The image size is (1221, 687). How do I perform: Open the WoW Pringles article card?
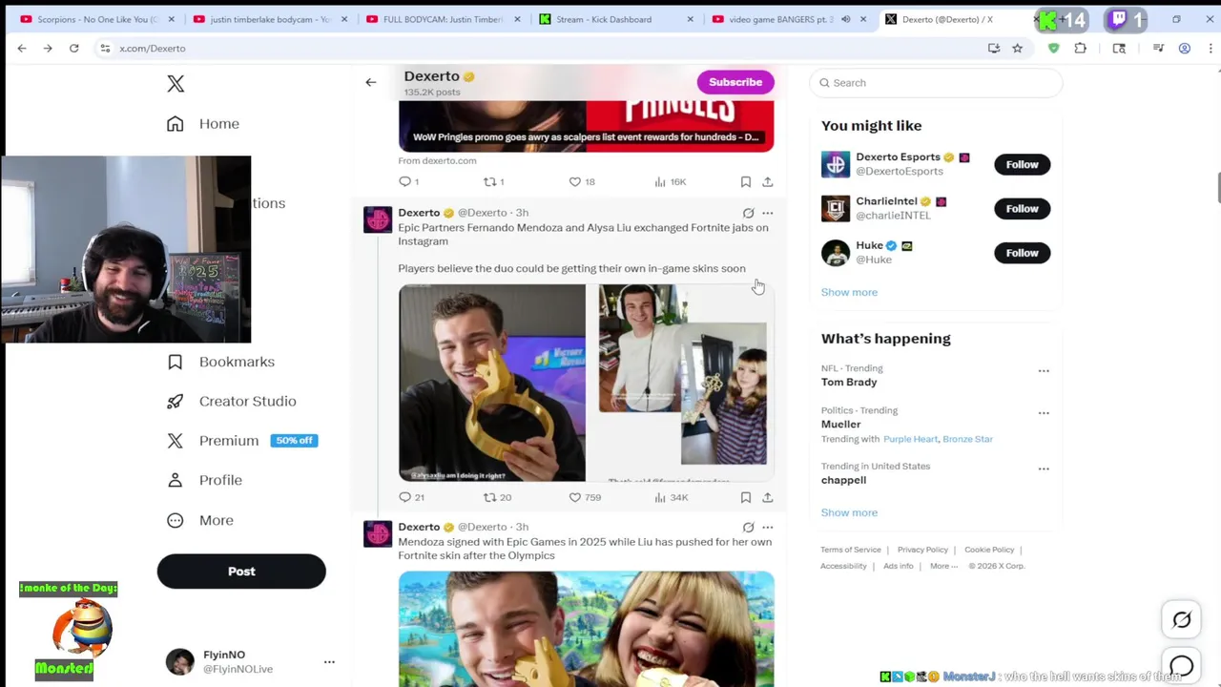586,125
